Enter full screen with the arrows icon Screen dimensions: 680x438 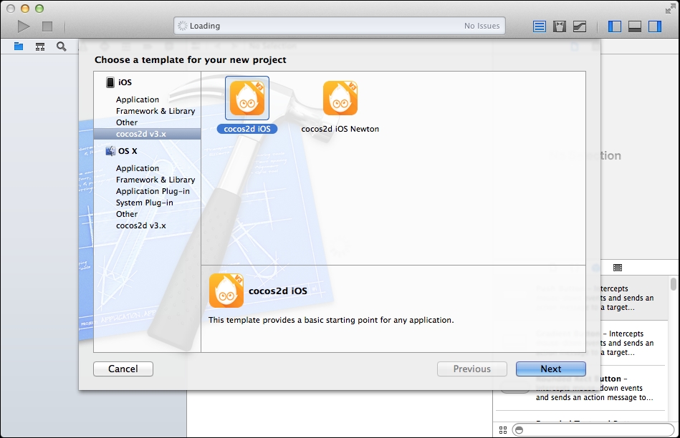tap(670, 9)
